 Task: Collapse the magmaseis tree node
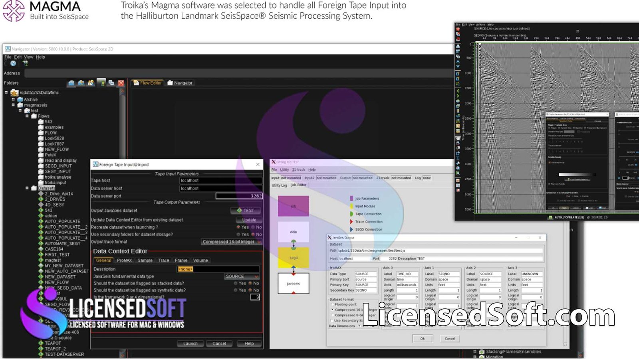coord(13,105)
